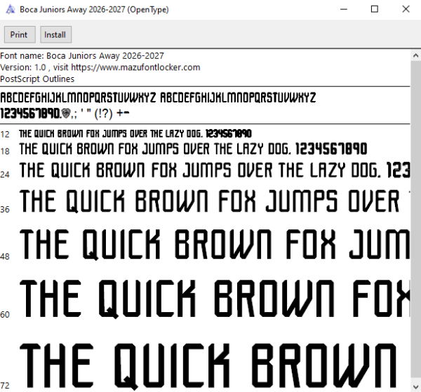Click the scrollbar down arrow
The image size is (421, 392).
(x=415, y=386)
